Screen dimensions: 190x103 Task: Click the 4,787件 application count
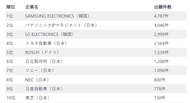(x=161, y=16)
